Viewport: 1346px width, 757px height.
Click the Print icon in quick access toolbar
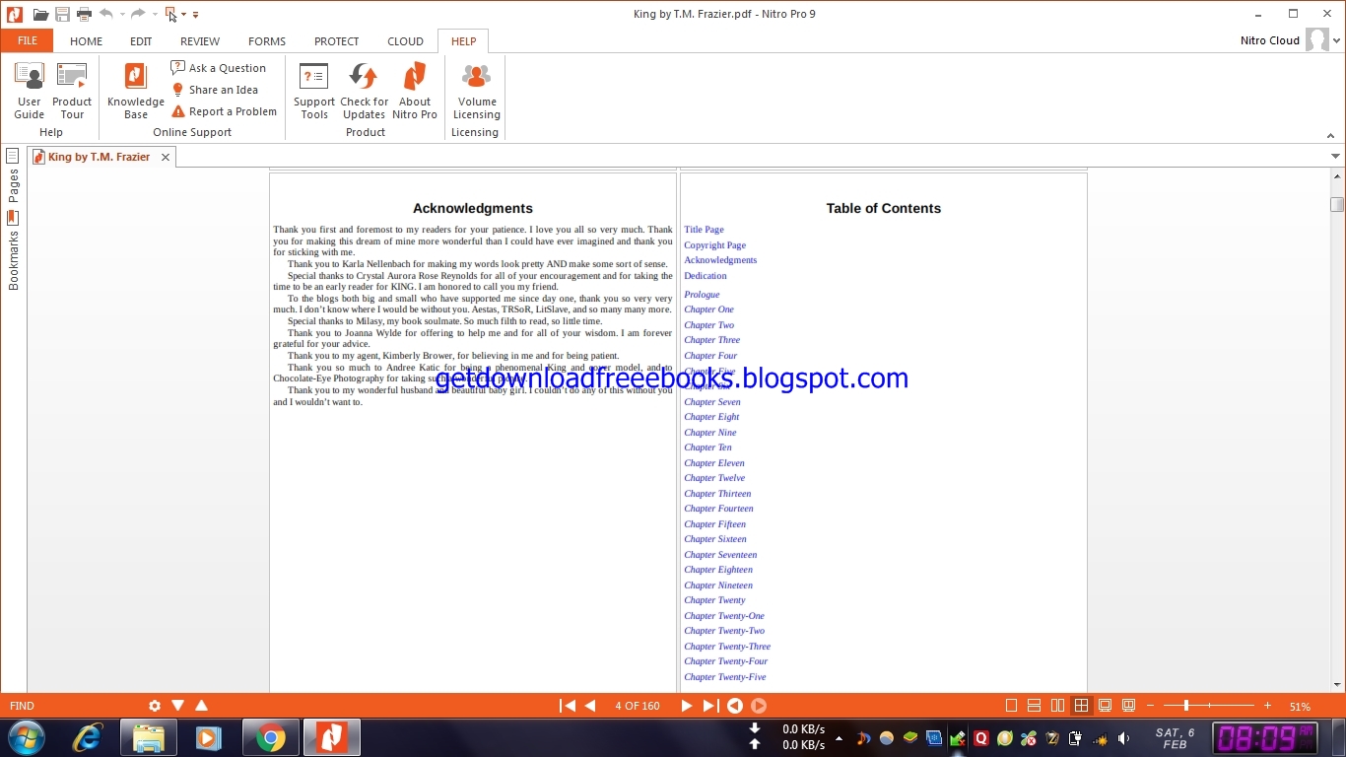click(x=84, y=14)
